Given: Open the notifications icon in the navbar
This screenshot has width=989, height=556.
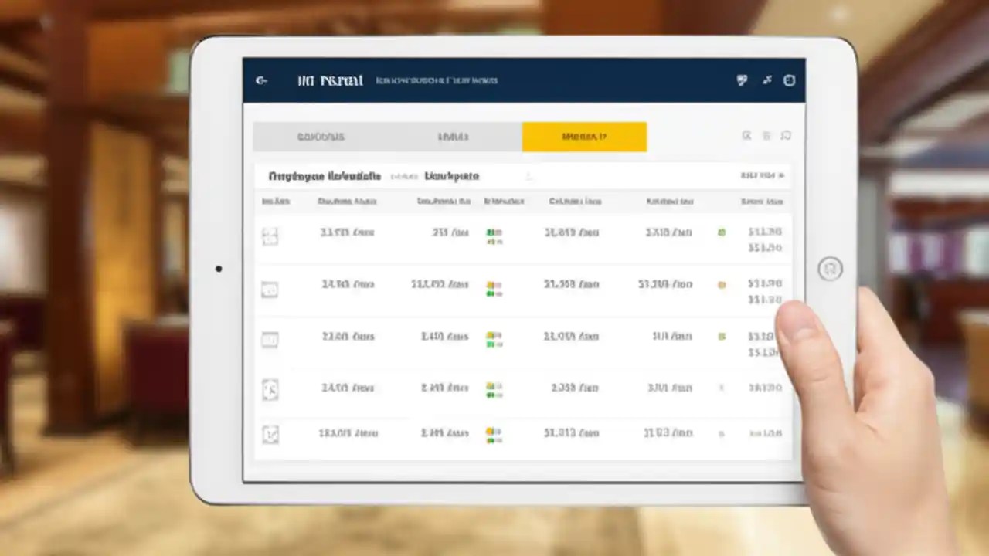Looking at the screenshot, I should 742,80.
